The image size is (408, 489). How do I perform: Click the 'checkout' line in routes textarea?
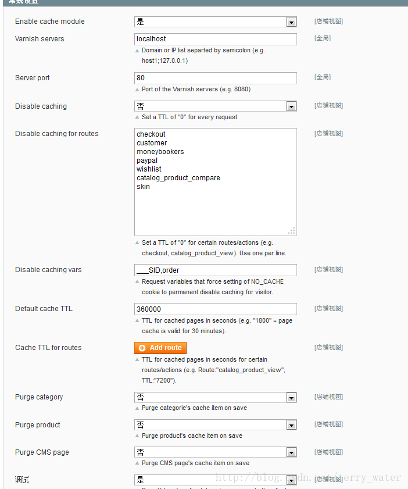tap(151, 134)
